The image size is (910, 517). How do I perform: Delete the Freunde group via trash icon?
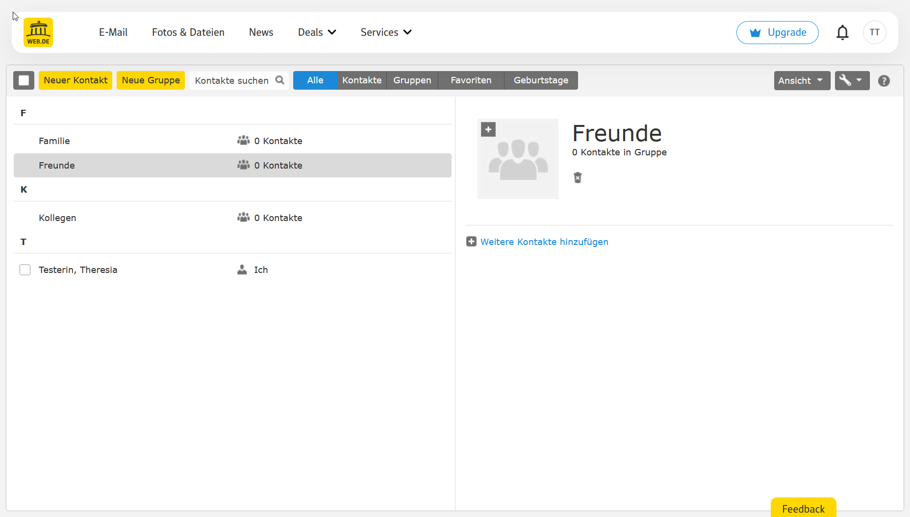click(578, 177)
